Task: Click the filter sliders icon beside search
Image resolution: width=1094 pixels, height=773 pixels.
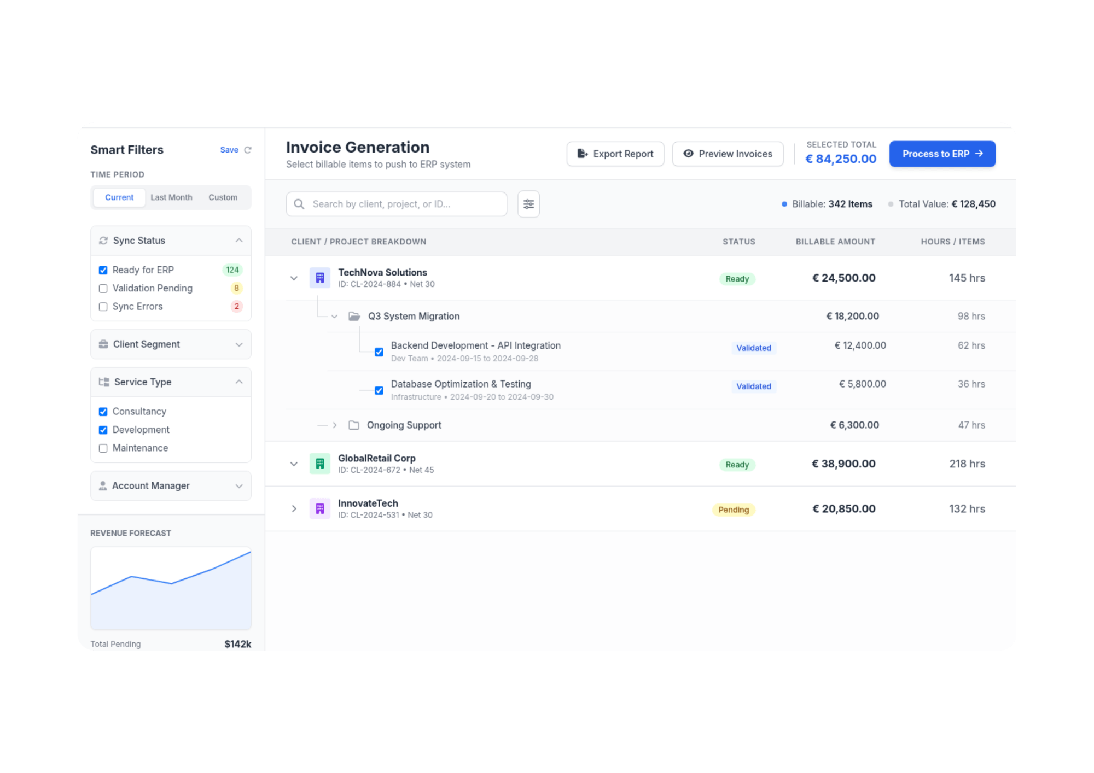Action: (x=528, y=204)
